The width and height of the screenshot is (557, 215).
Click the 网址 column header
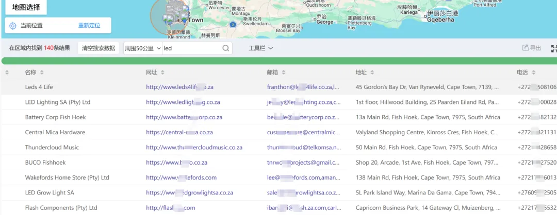(151, 72)
